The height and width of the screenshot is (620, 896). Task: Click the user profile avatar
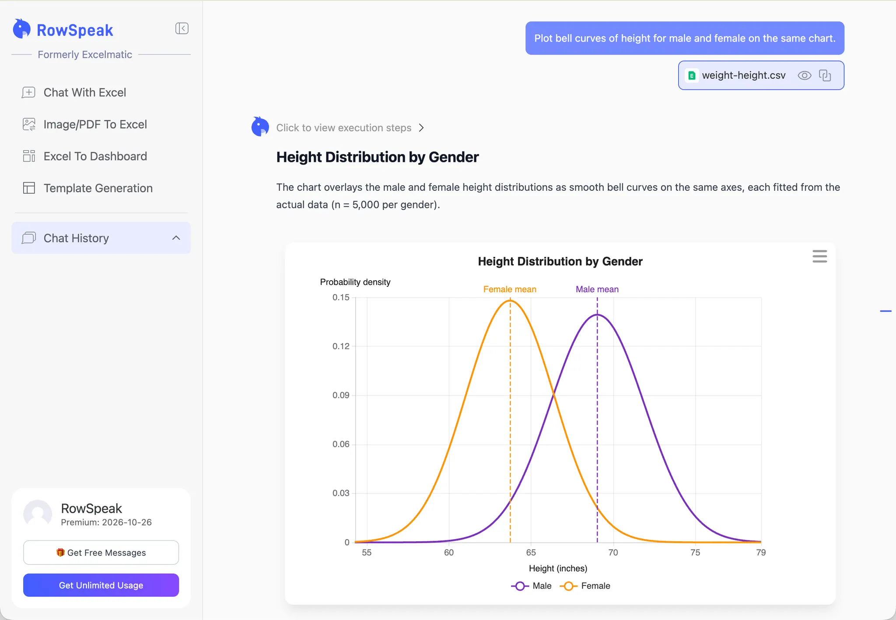pos(38,514)
